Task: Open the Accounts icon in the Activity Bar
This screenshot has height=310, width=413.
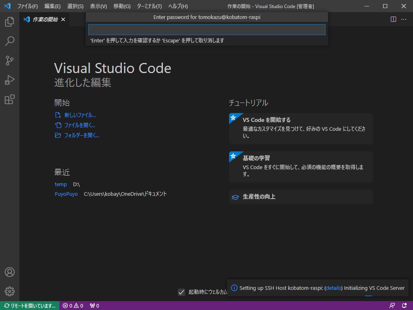Action: tap(9, 272)
